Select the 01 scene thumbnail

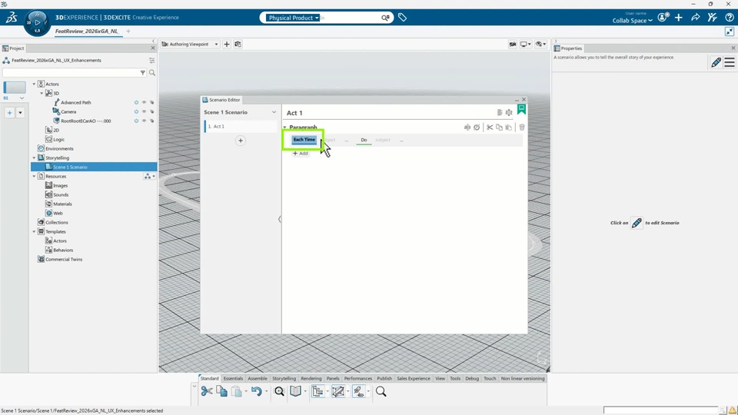(x=15, y=87)
